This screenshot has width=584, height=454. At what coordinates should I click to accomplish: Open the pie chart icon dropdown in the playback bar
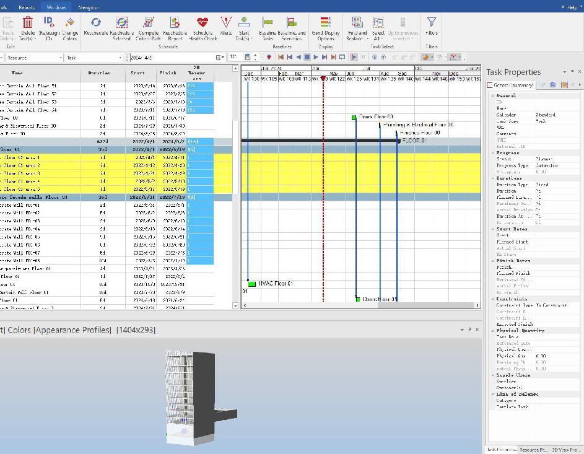[432, 58]
